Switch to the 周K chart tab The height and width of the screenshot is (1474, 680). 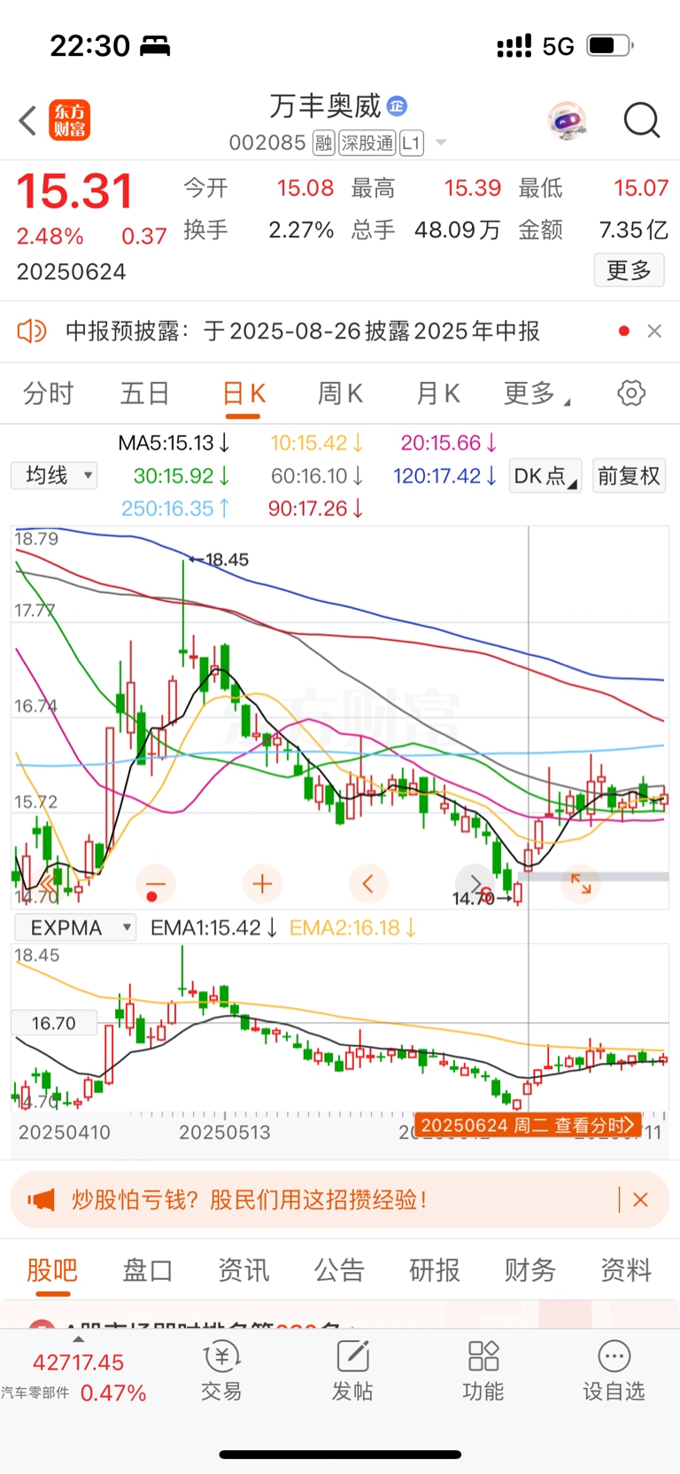coord(341,393)
